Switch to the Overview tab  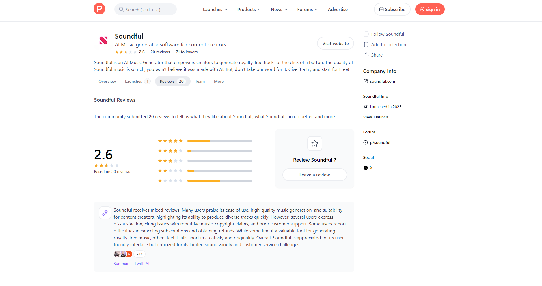pyautogui.click(x=107, y=81)
